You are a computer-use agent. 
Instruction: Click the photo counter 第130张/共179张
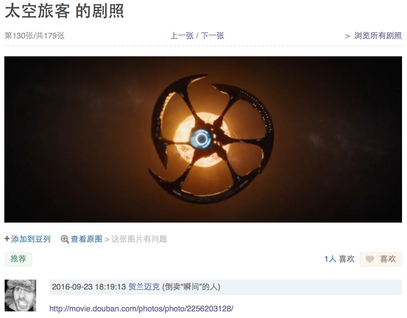[x=34, y=36]
